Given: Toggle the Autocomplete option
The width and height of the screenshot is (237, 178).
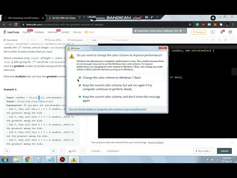Looking at the screenshot, I should point(120,40).
